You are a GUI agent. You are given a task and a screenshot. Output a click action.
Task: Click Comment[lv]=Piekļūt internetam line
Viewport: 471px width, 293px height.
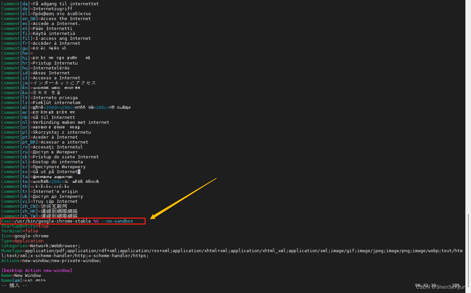pyautogui.click(x=41, y=103)
